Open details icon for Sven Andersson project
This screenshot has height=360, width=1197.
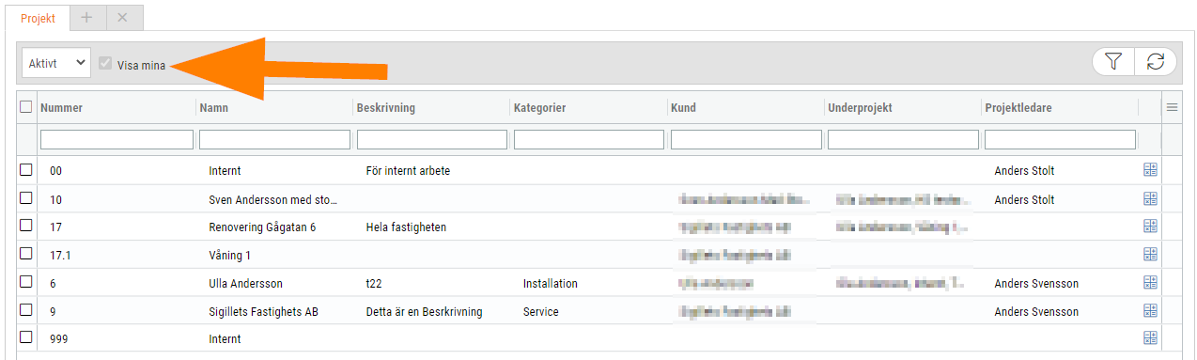(x=1150, y=198)
